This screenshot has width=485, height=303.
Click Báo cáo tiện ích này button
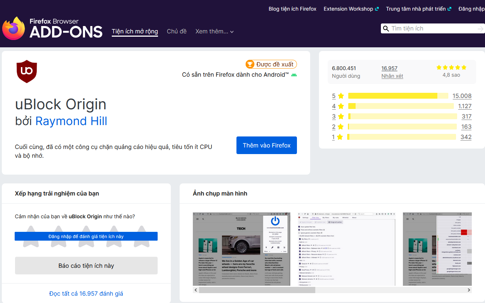pyautogui.click(x=86, y=266)
